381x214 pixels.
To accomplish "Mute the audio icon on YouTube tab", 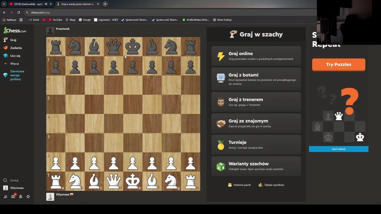I will tap(46, 4).
